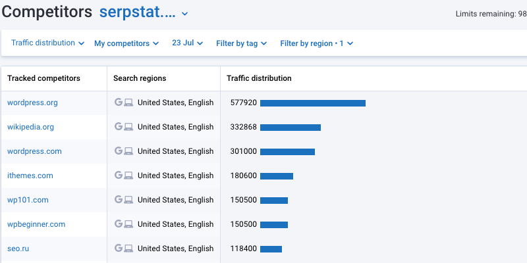The width and height of the screenshot is (527, 263).
Task: Expand the My competitors dropdown
Action: tap(126, 43)
